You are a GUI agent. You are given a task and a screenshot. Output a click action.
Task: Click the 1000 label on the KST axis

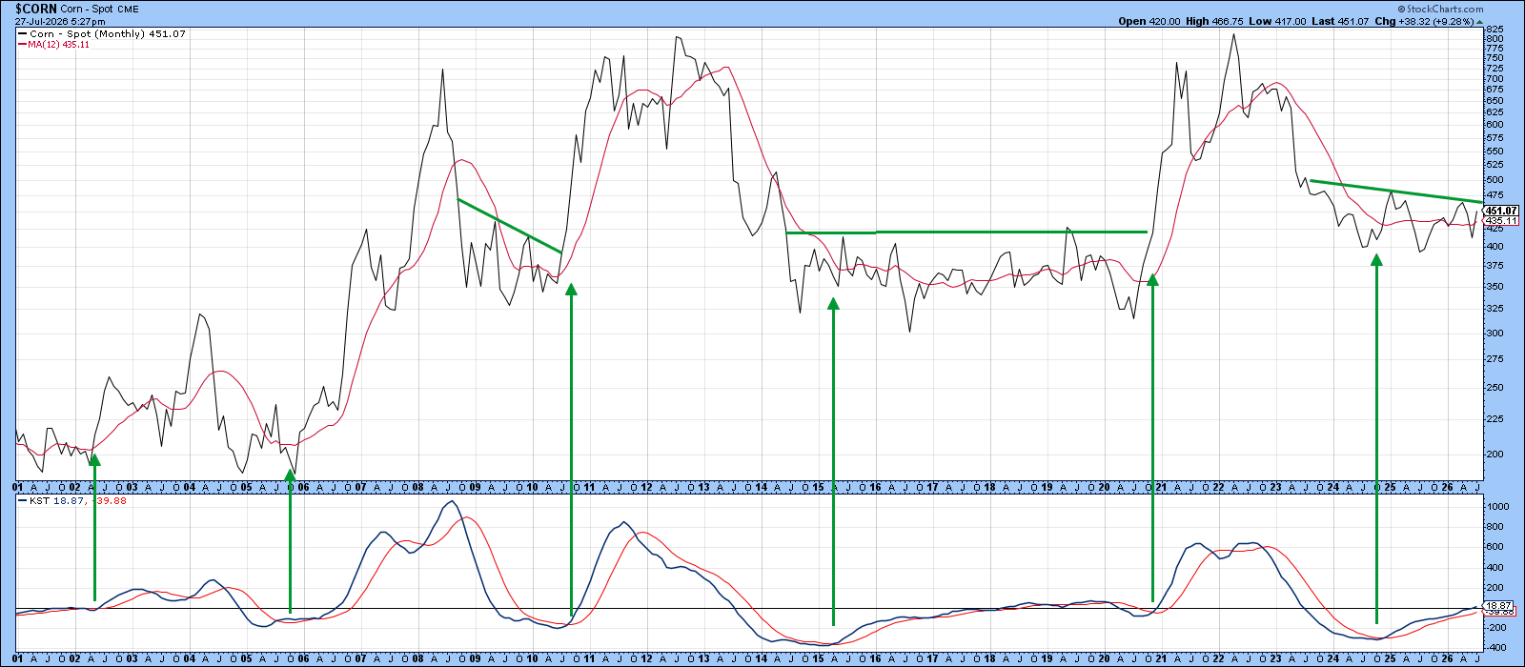[x=1497, y=507]
